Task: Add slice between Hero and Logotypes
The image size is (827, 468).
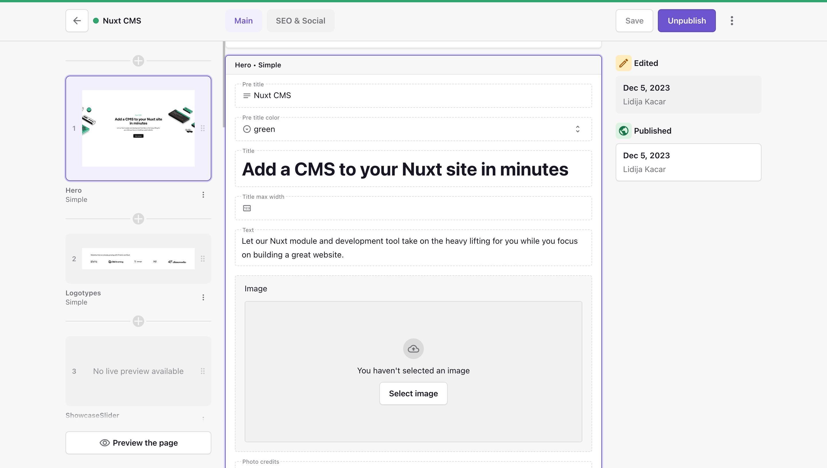Action: pos(138,219)
